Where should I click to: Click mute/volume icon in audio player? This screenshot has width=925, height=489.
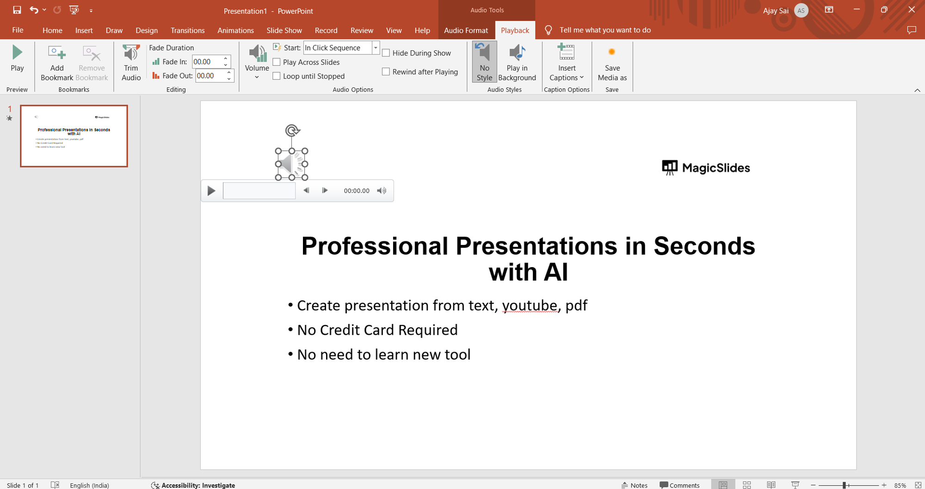382,190
